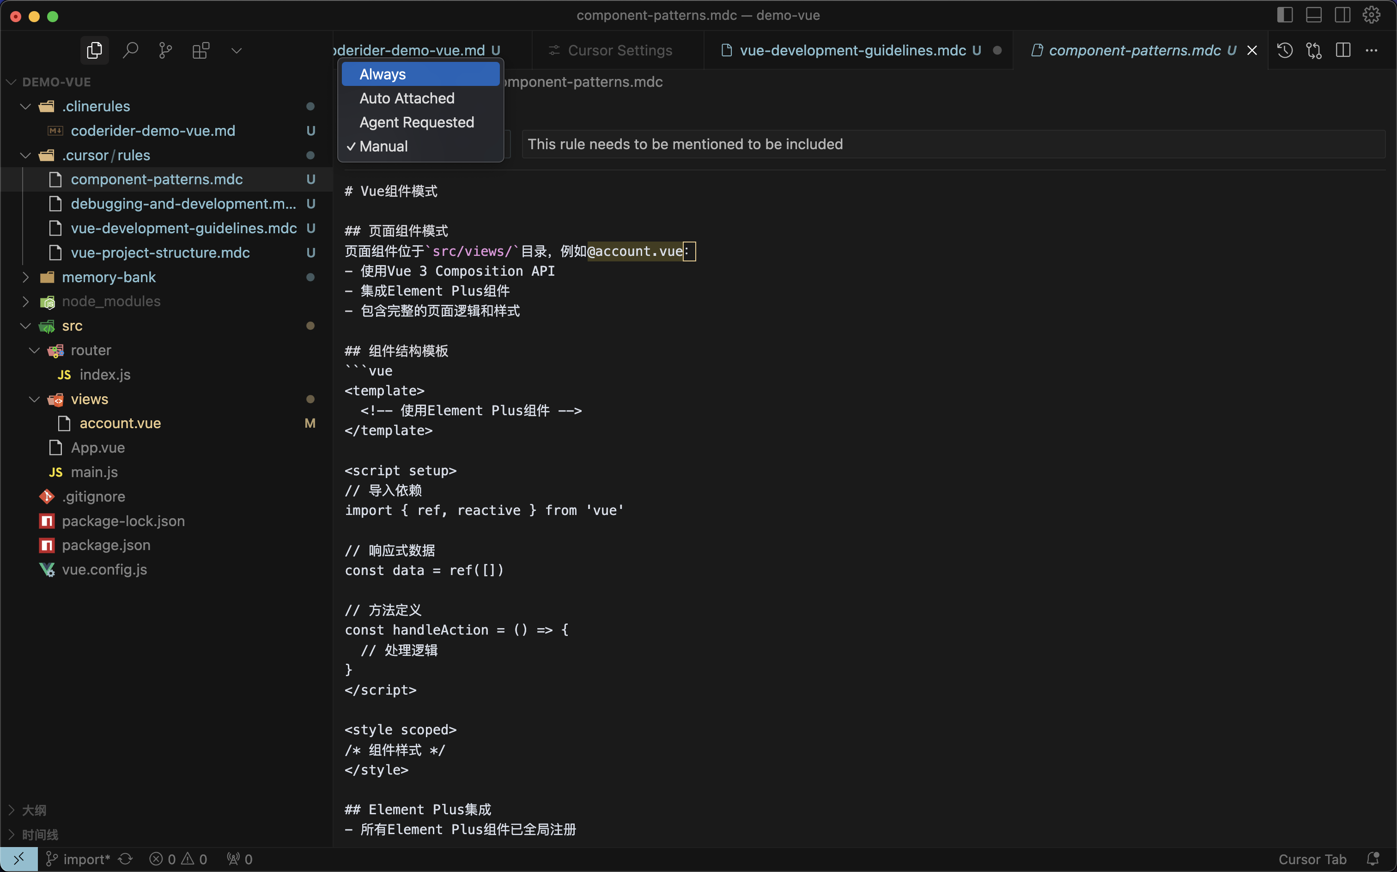Toggle the bottom panel visibility
1397x872 pixels.
1313,14
